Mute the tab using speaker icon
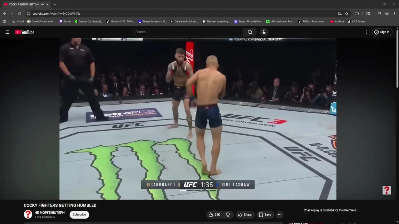Screen dimensions: 399x224 coord(42,4)
